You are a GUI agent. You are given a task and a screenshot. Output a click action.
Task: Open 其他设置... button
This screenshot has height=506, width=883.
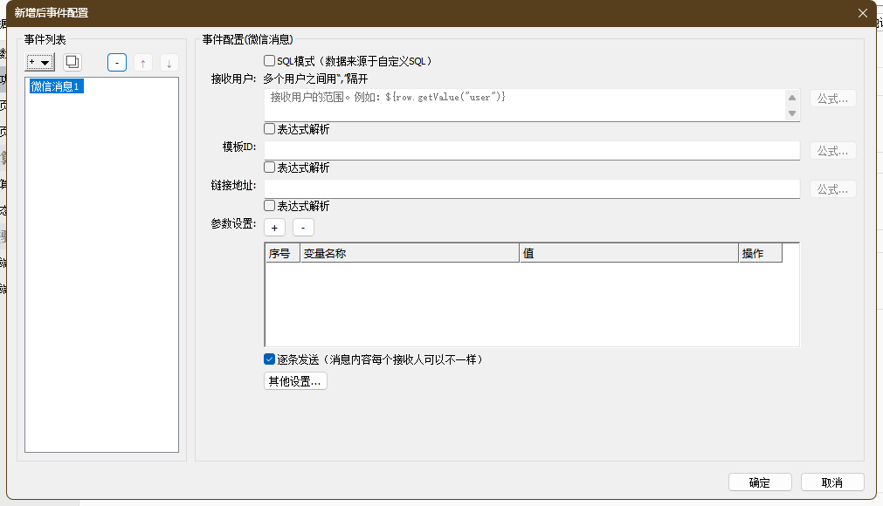pos(295,381)
